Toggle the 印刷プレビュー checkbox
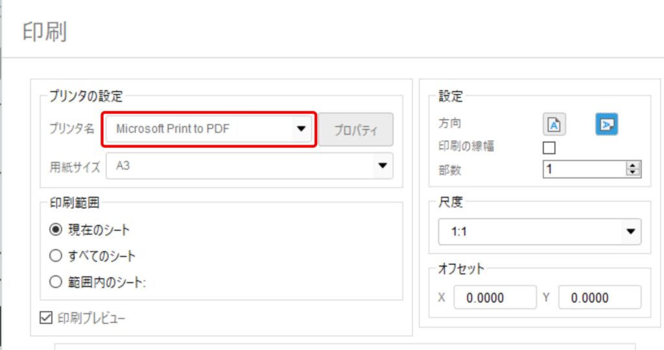 coord(46,318)
